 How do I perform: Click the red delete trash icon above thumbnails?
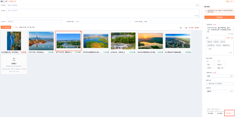(x=195, y=28)
